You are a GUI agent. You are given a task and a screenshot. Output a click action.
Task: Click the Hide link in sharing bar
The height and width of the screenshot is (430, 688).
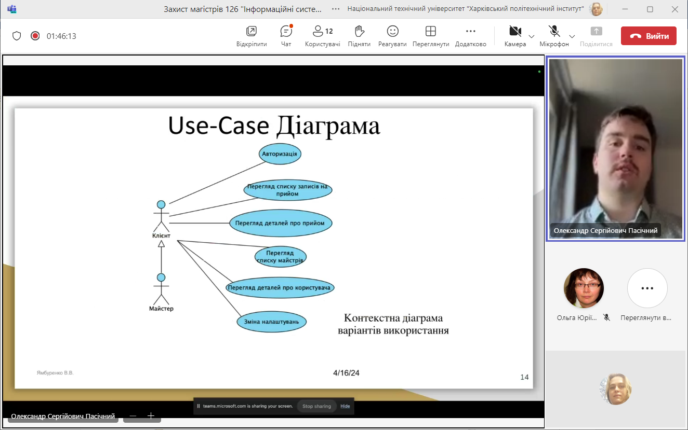(x=345, y=406)
